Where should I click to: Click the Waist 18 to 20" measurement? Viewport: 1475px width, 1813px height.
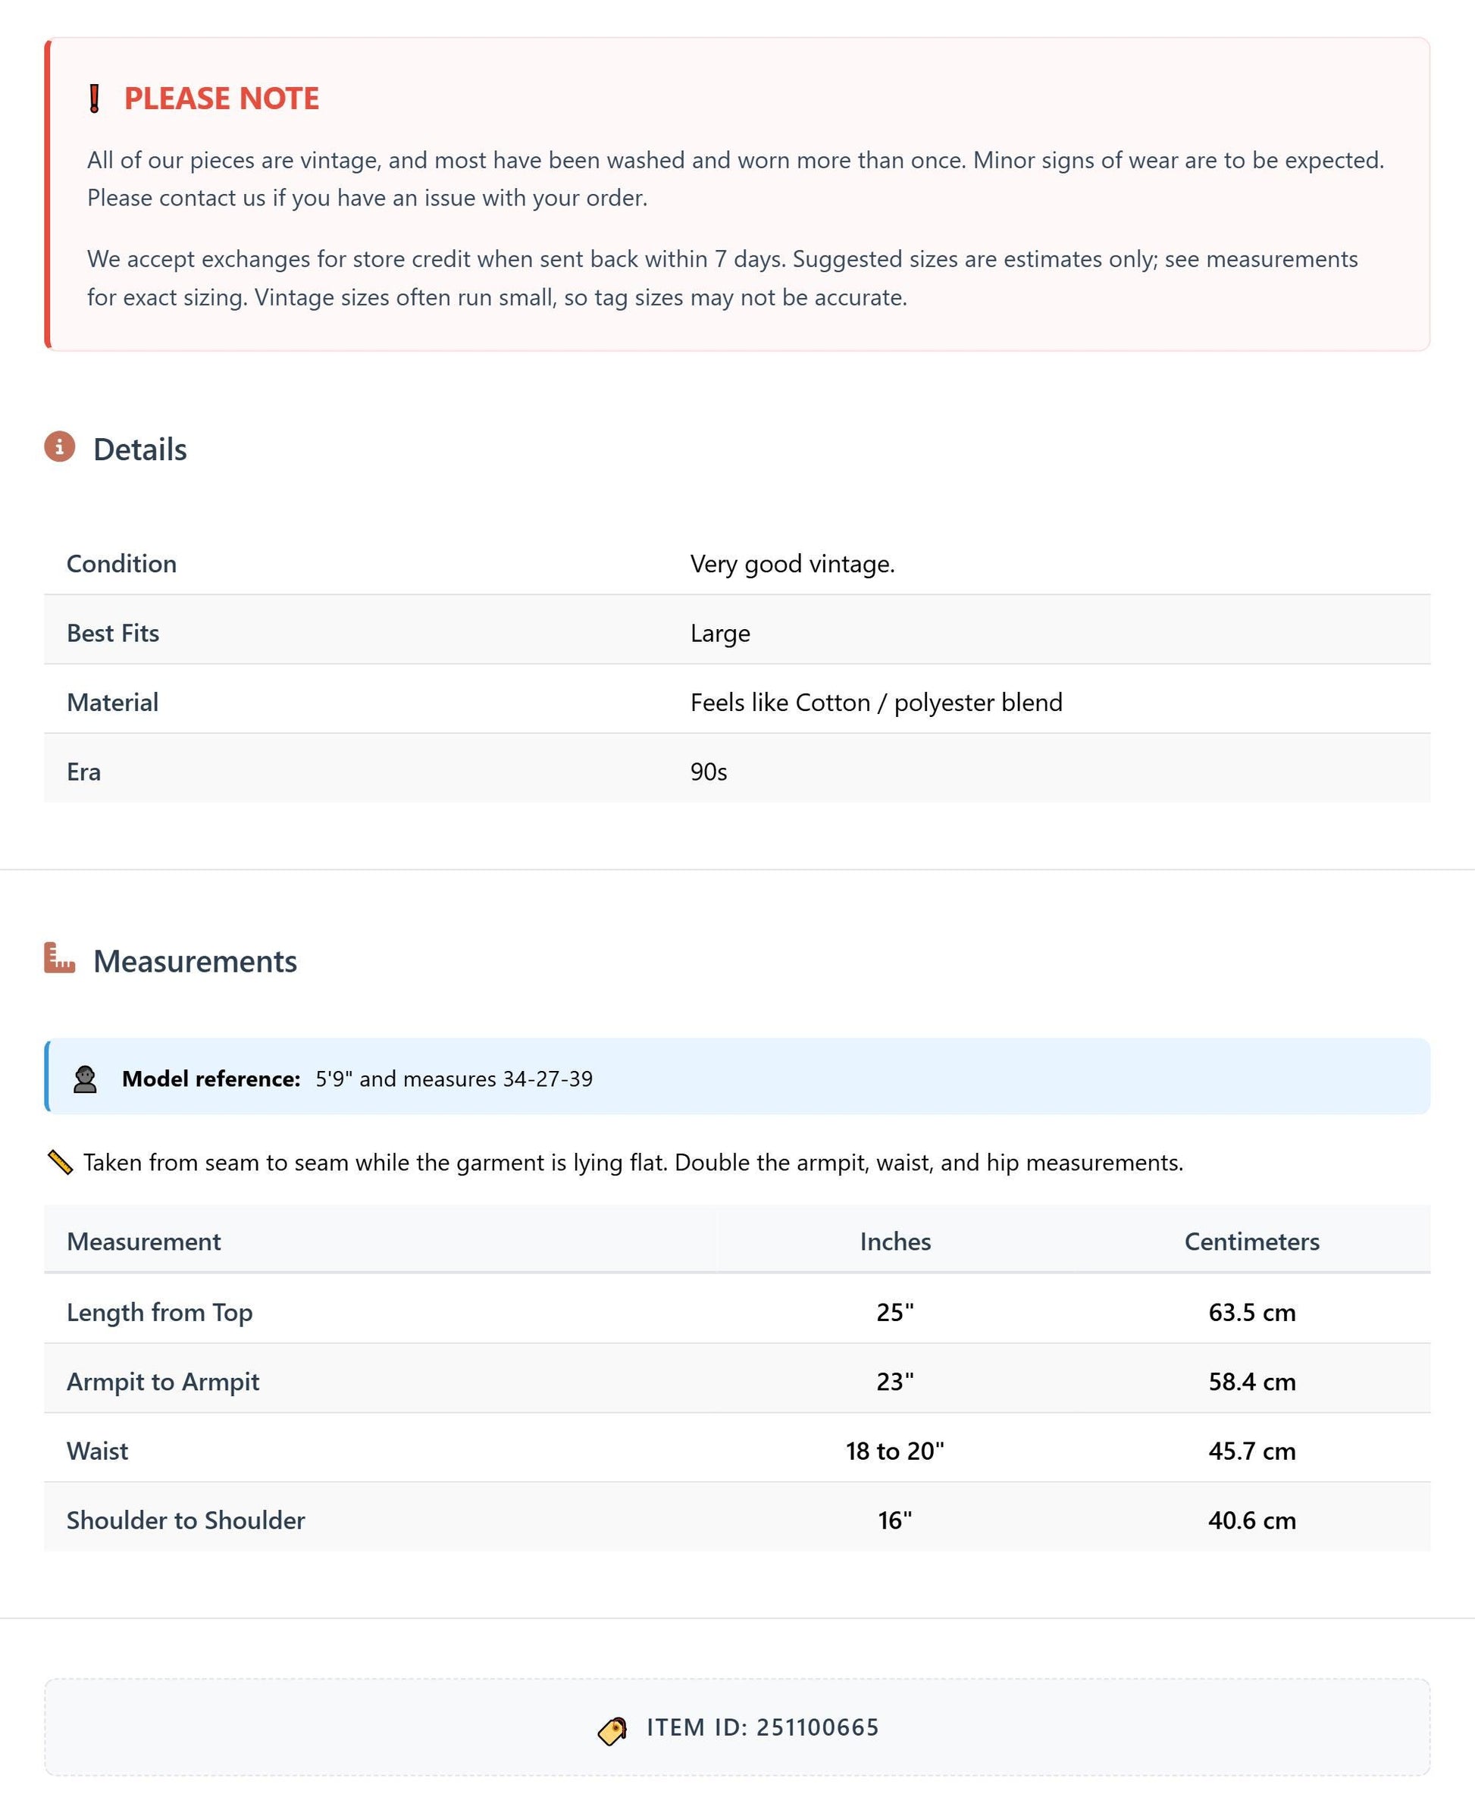point(896,1451)
